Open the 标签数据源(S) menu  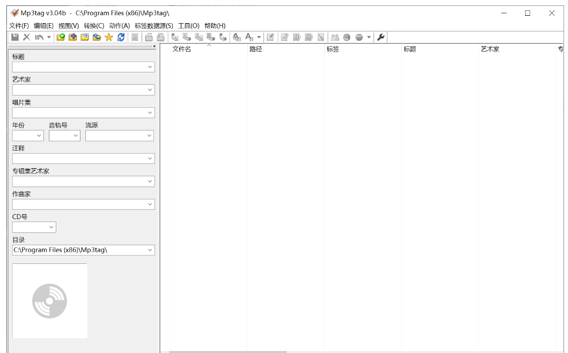153,26
